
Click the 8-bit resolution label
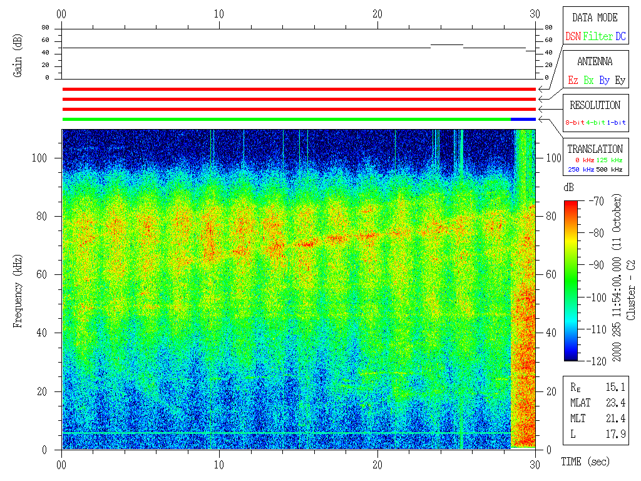(575, 122)
